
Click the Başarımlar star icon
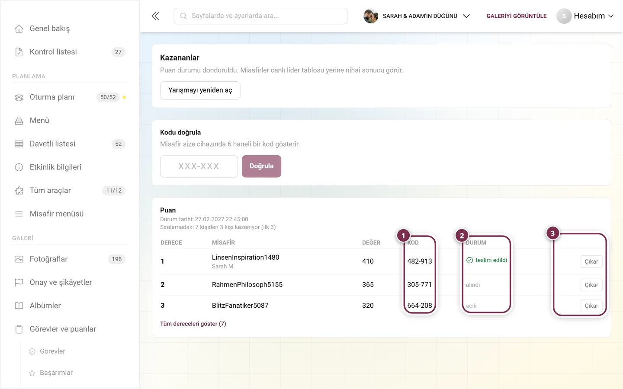click(x=32, y=373)
